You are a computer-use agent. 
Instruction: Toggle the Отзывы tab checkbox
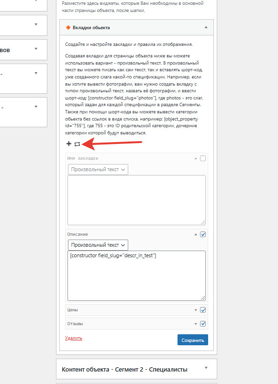tap(203, 324)
